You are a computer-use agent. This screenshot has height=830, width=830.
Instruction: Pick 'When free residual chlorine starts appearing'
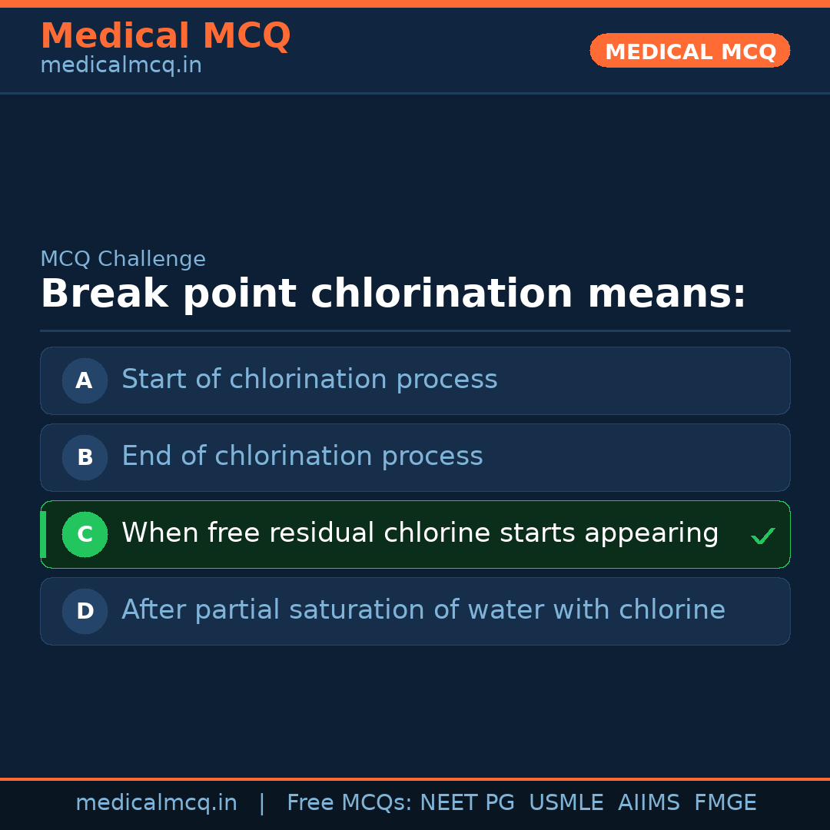[x=420, y=533]
